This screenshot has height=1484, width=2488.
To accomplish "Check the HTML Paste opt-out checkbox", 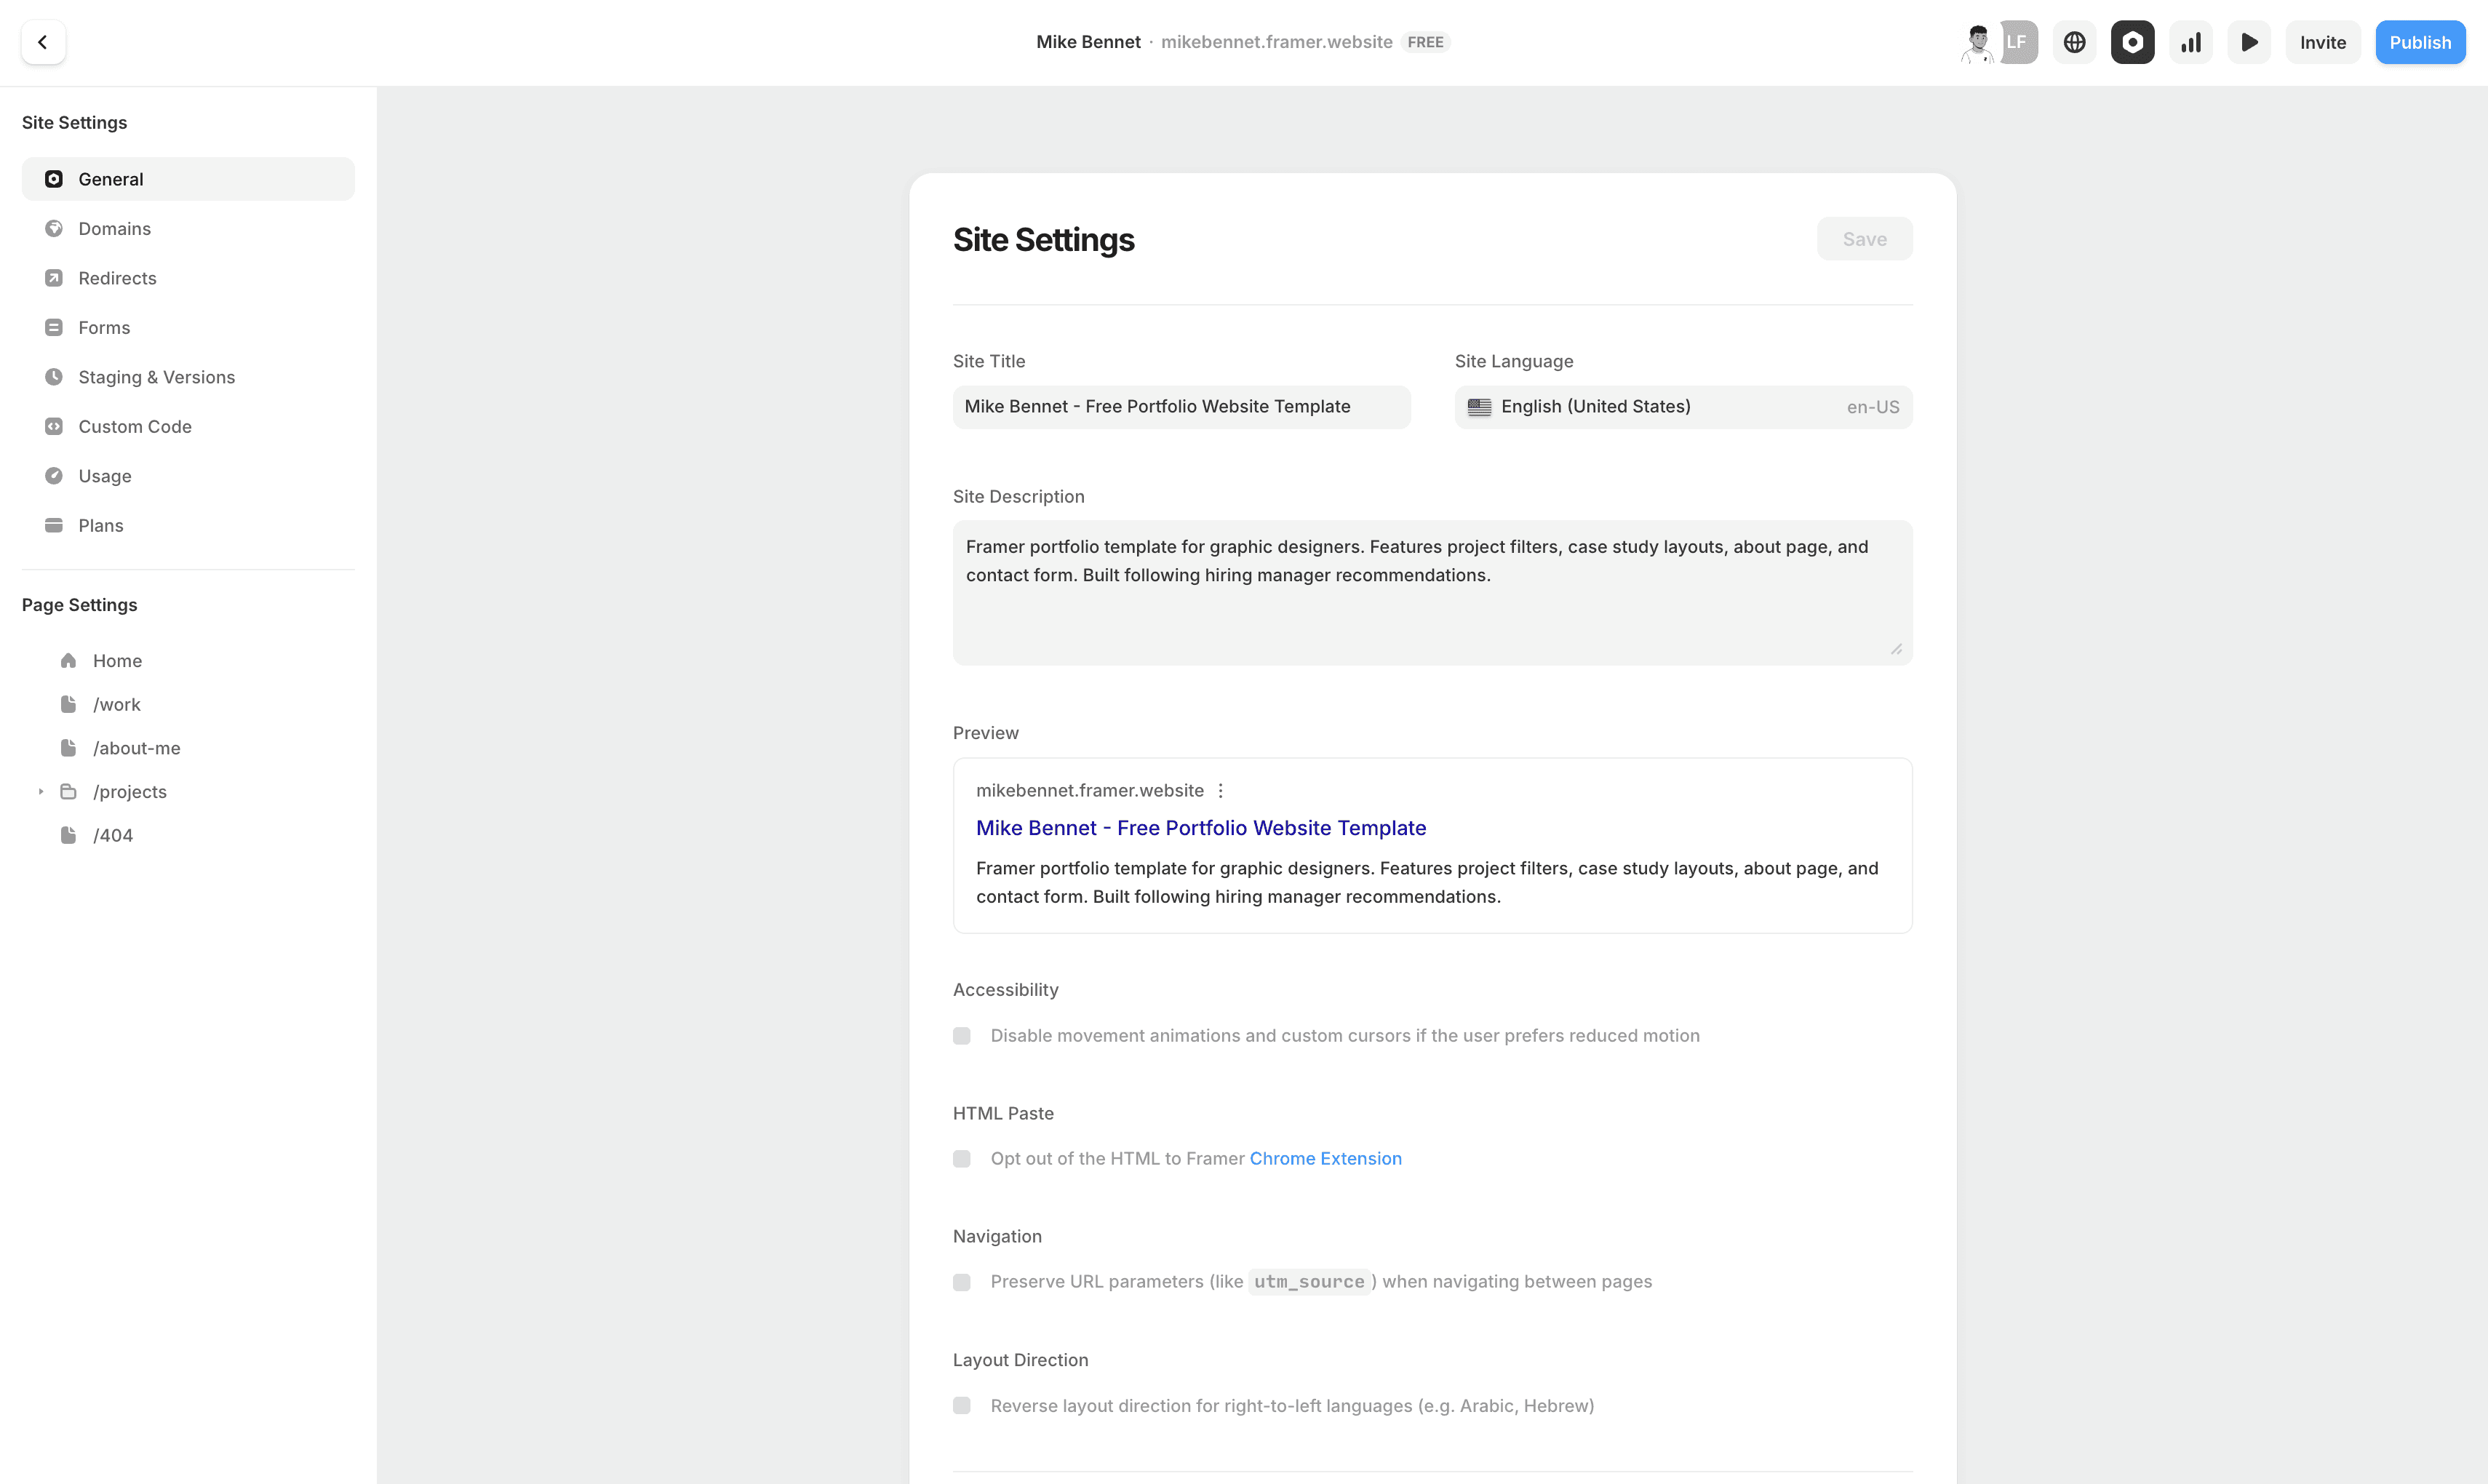I will [x=962, y=1159].
